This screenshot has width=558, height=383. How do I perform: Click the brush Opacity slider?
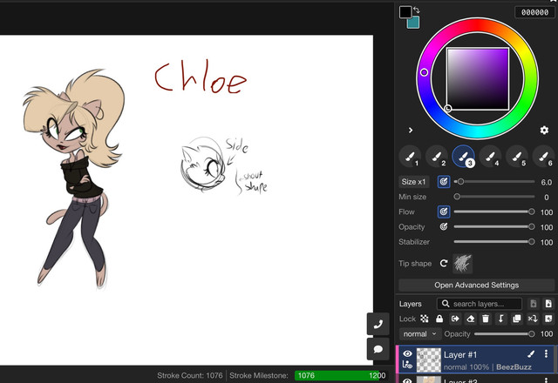point(494,226)
